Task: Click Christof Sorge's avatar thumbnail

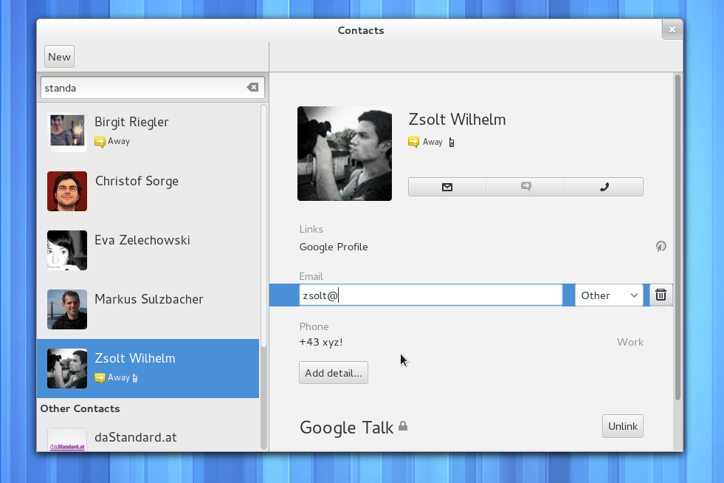Action: pos(67,191)
